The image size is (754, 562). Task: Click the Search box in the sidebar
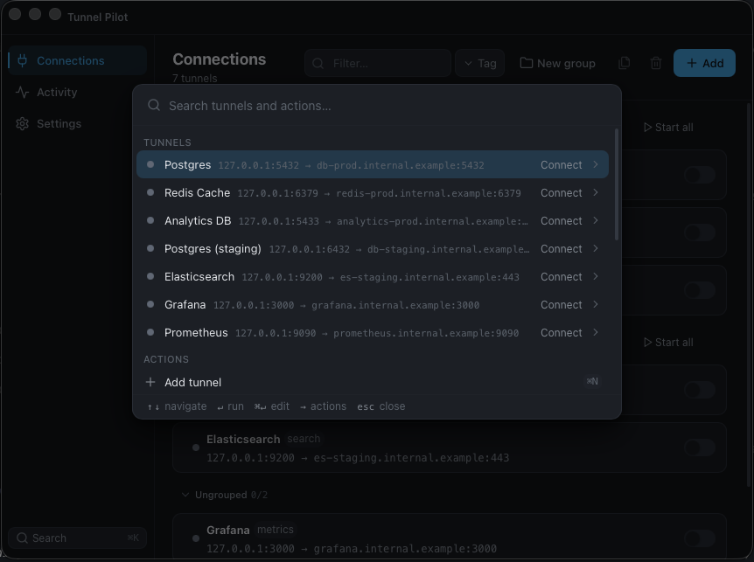[78, 538]
